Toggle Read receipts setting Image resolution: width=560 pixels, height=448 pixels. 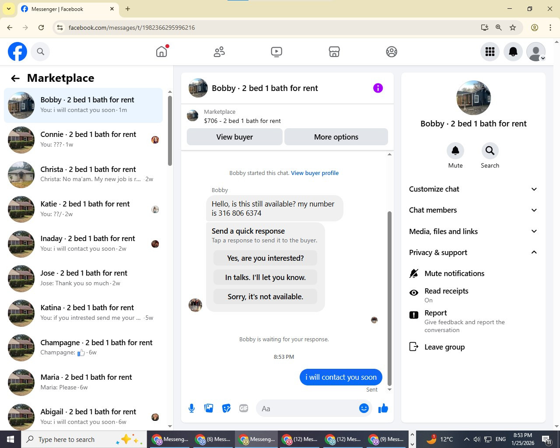click(x=473, y=295)
